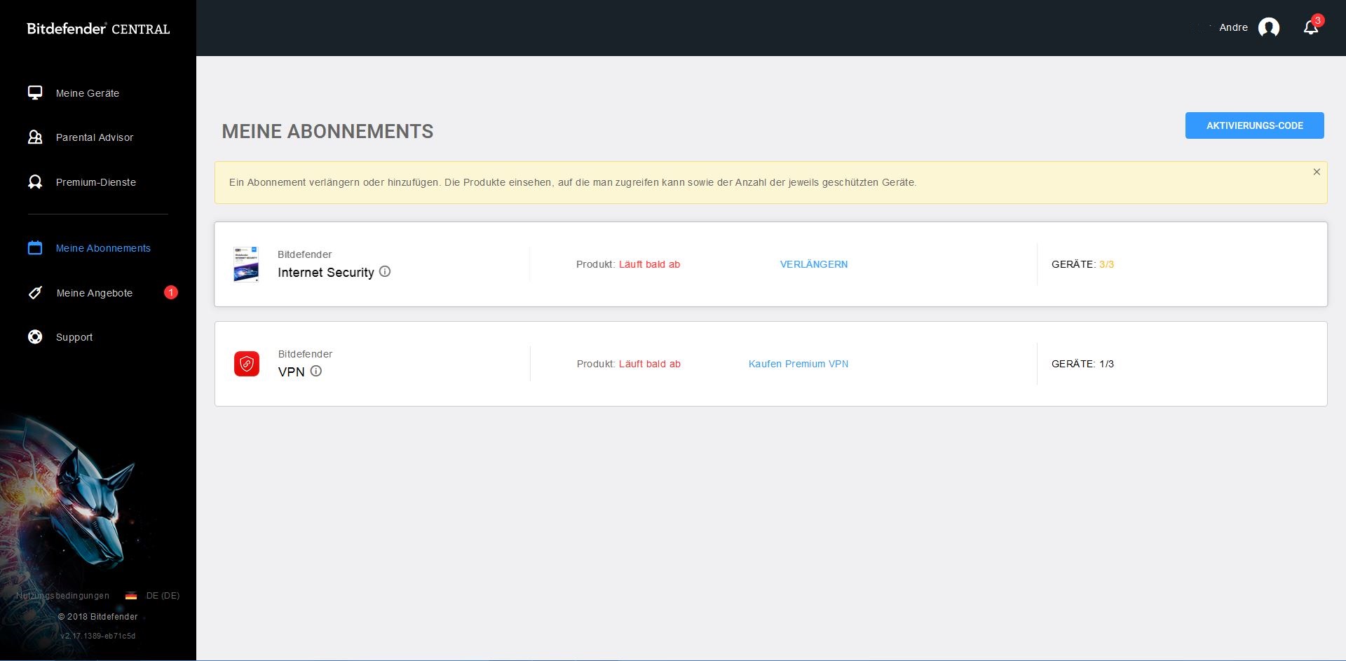Click VERLÄNGERN to renew Internet Security
Screen dimensions: 1346x661
813,264
